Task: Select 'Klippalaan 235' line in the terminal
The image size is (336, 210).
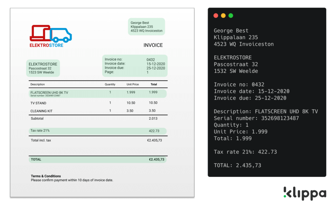Action: pos(236,37)
